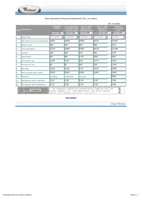
Task: Select the date field under Year to date current period
Action: point(86,33)
